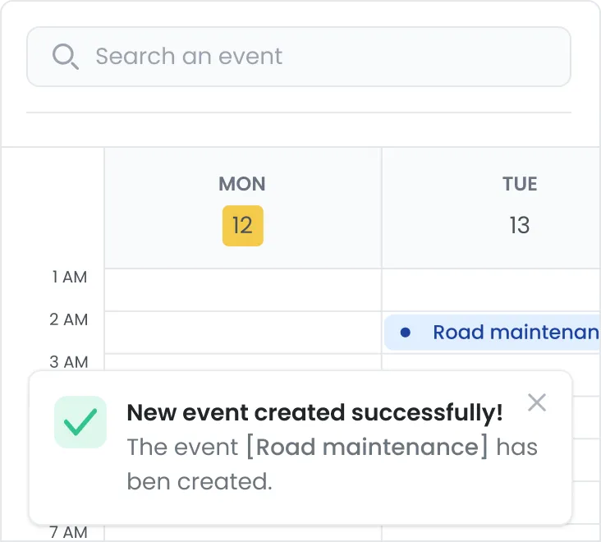
Task: Click the green checkmark success icon
Action: click(80, 422)
